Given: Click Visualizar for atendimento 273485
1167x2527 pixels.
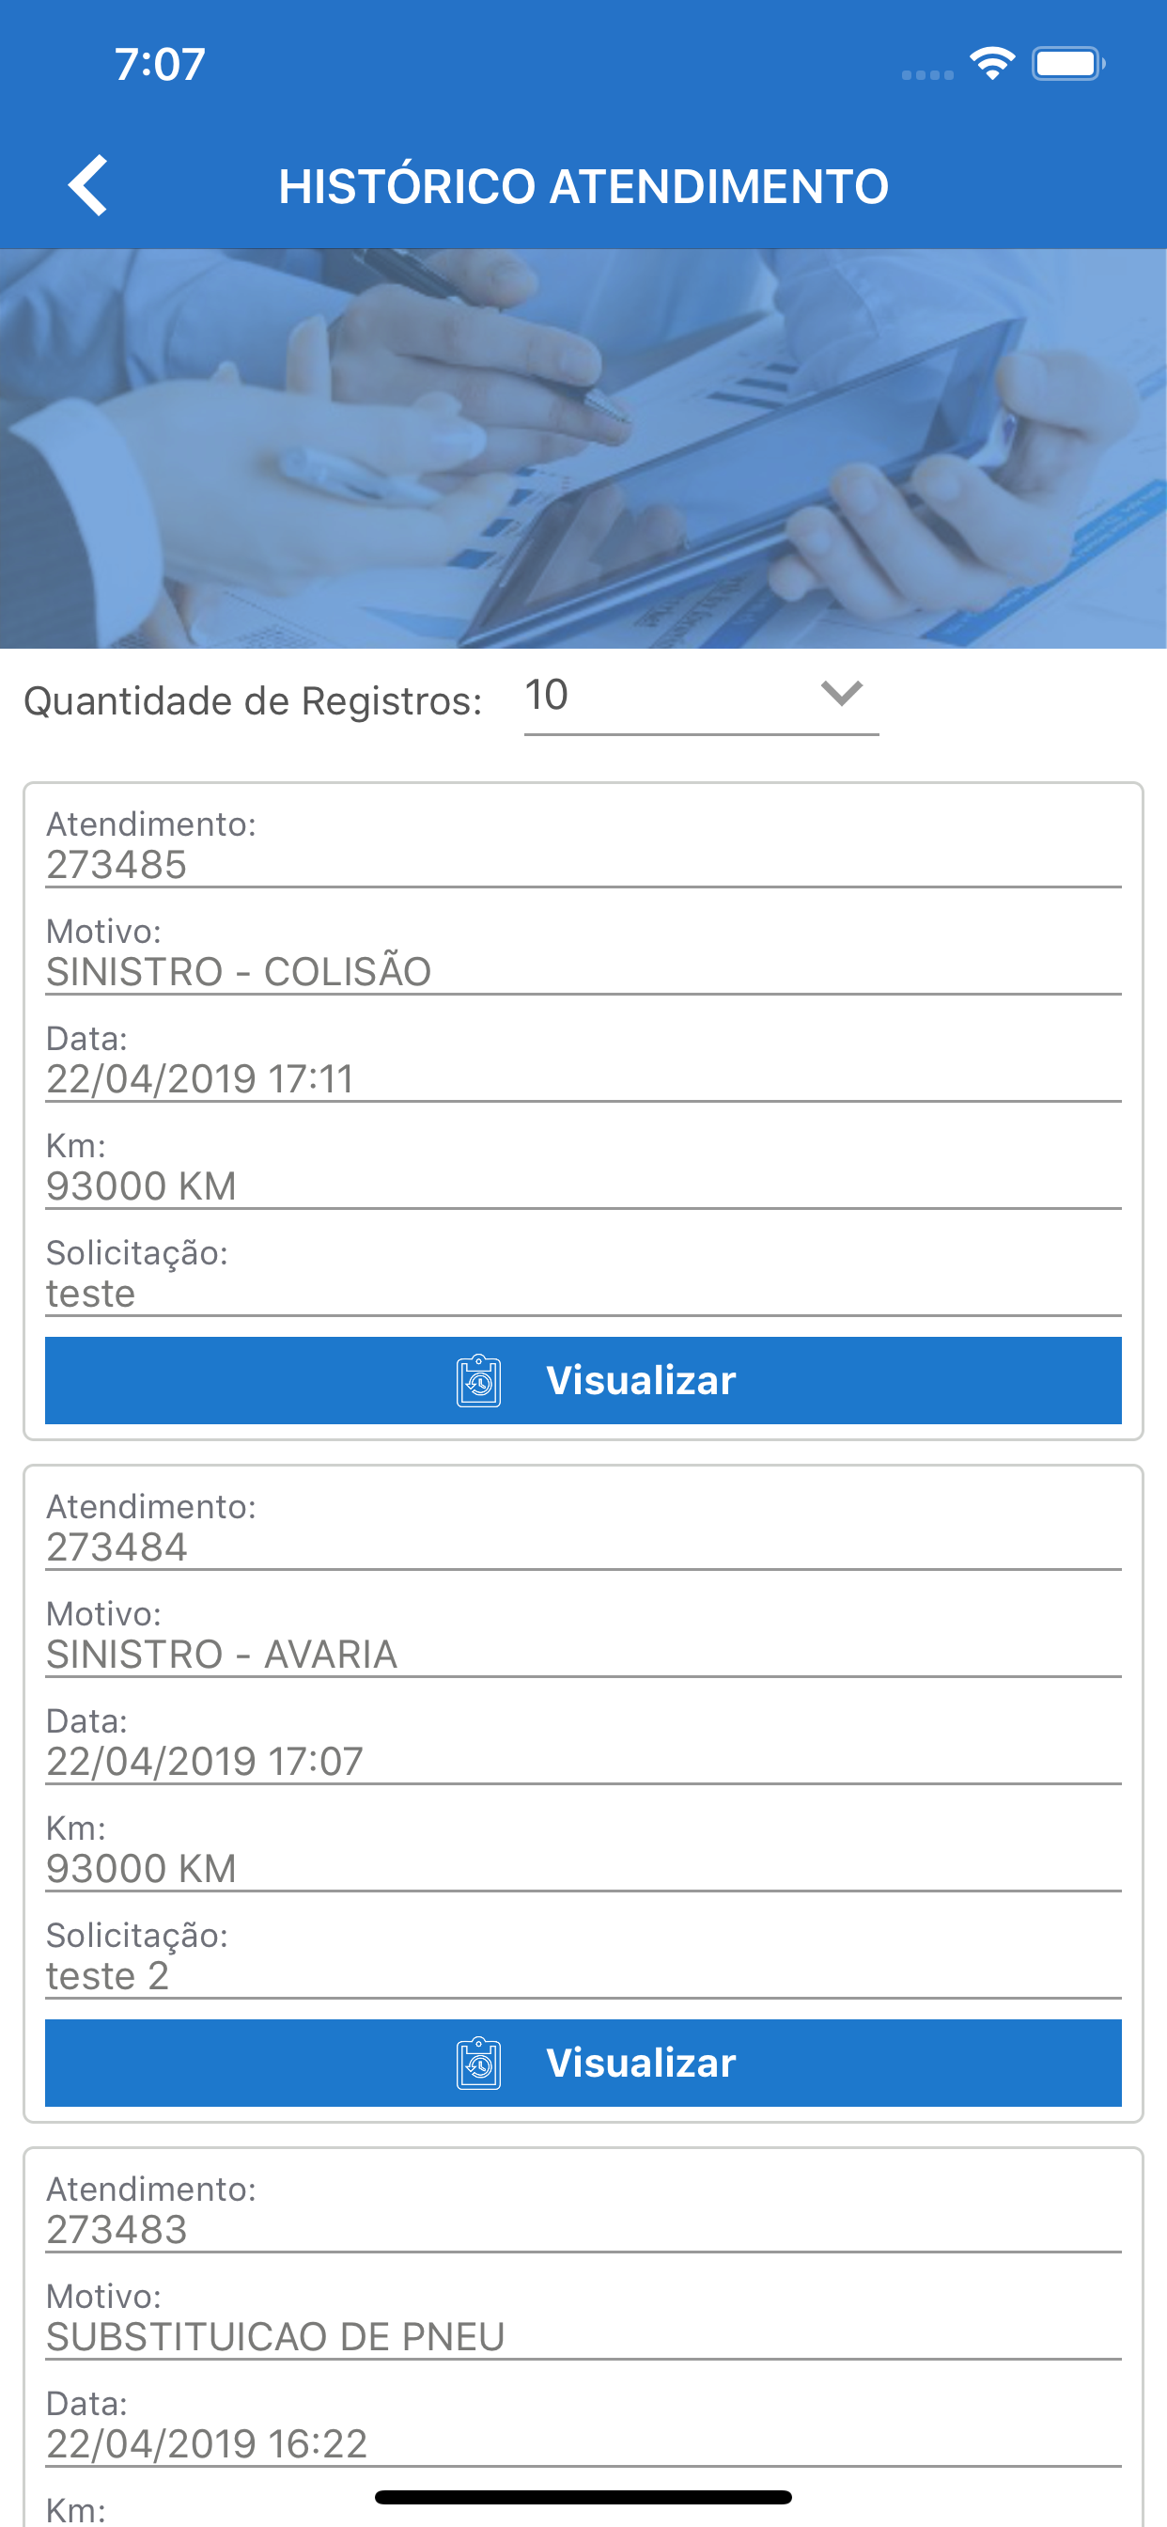Looking at the screenshot, I should click(x=583, y=1380).
